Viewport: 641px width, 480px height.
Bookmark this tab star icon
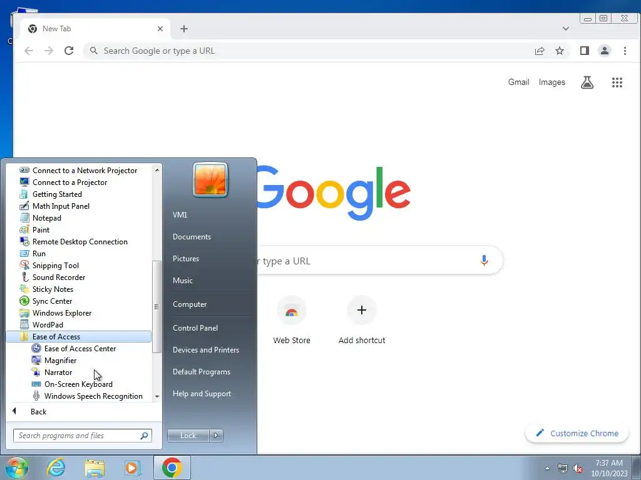click(x=560, y=51)
